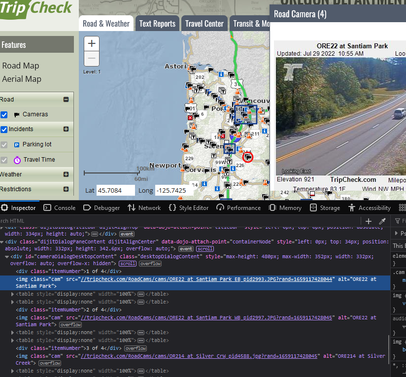Select the '2 of 4' itemNumber div
The height and width of the screenshot is (377, 406).
point(68,309)
